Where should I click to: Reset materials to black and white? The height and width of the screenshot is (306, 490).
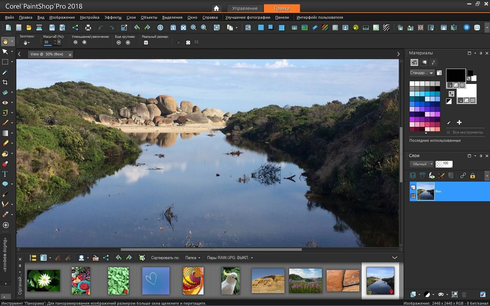tap(449, 101)
